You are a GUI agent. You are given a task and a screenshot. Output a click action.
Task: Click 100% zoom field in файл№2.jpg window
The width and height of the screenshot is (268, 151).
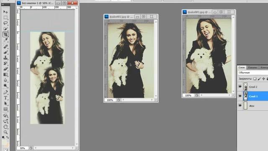110,100
